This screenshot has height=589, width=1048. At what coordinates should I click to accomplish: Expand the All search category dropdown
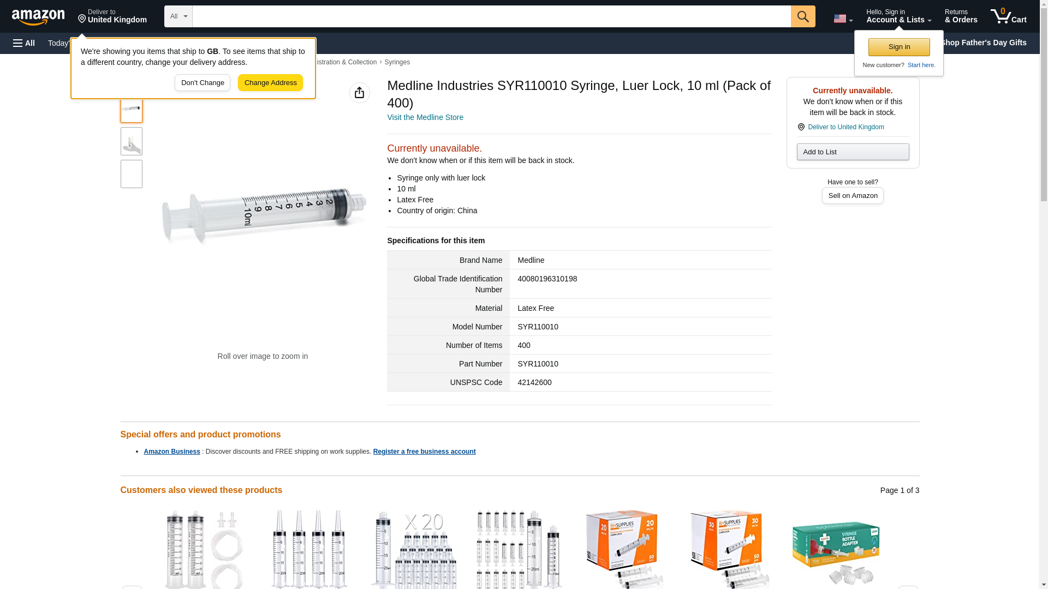178,16
